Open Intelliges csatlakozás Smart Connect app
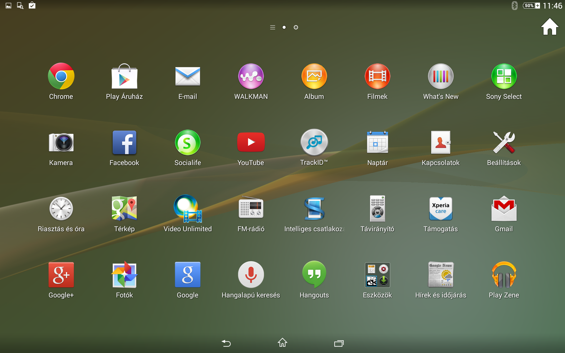The height and width of the screenshot is (353, 565). tap(314, 209)
